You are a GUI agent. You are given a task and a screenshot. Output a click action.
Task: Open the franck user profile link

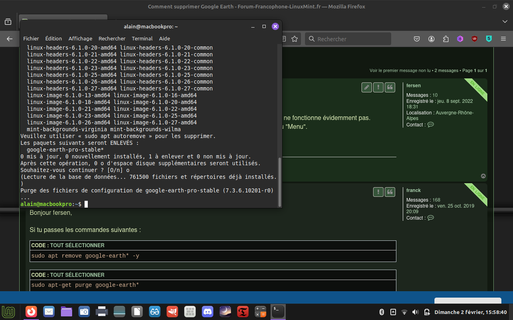click(414, 190)
